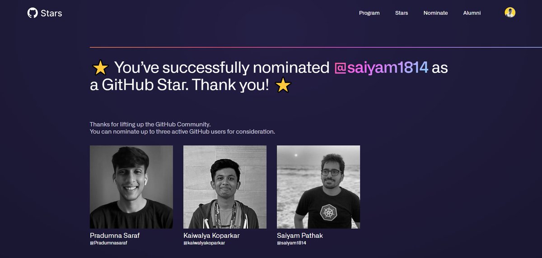Select Saiyam Pathak's profile photo
Screen dimensions: 542x258
pos(318,187)
